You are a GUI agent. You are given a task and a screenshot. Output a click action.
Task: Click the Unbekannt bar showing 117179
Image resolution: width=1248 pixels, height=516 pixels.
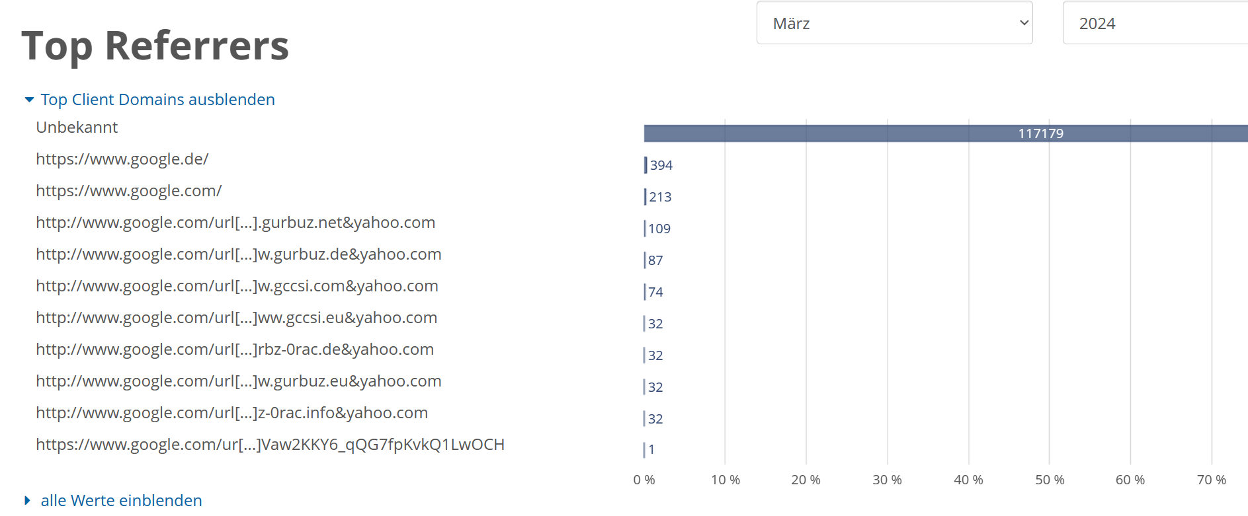[x=946, y=133]
